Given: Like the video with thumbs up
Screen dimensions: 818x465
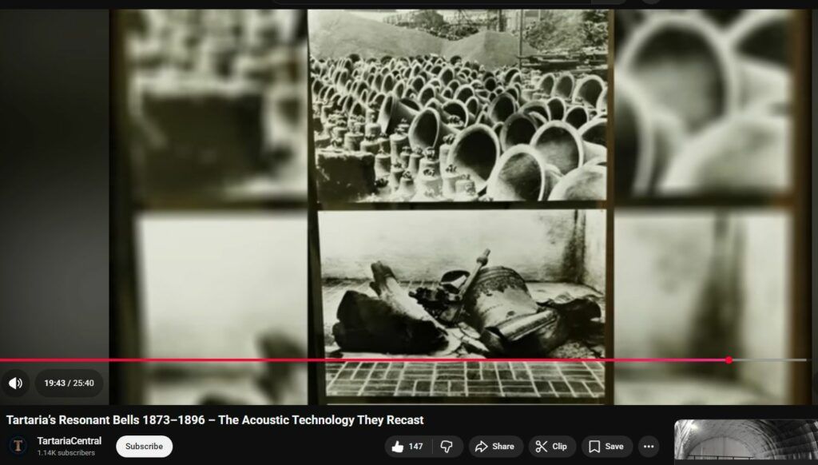Looking at the screenshot, I should click(406, 447).
